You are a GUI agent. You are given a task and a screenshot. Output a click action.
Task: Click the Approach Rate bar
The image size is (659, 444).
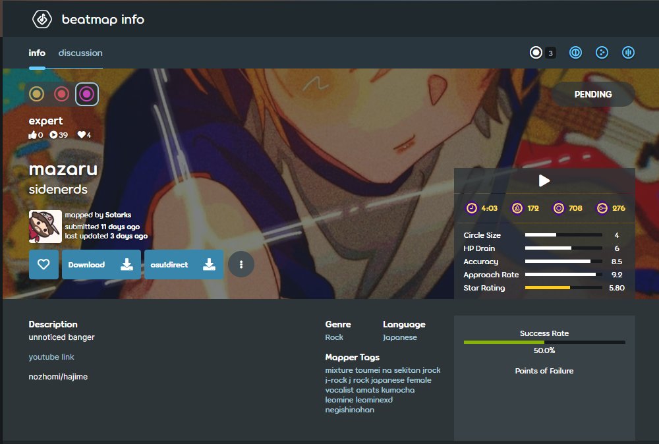(x=563, y=274)
